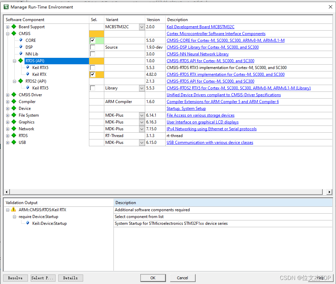The width and height of the screenshot is (336, 284).
Task: Check Keil RTX5 under RTOS (API)
Action: point(93,68)
